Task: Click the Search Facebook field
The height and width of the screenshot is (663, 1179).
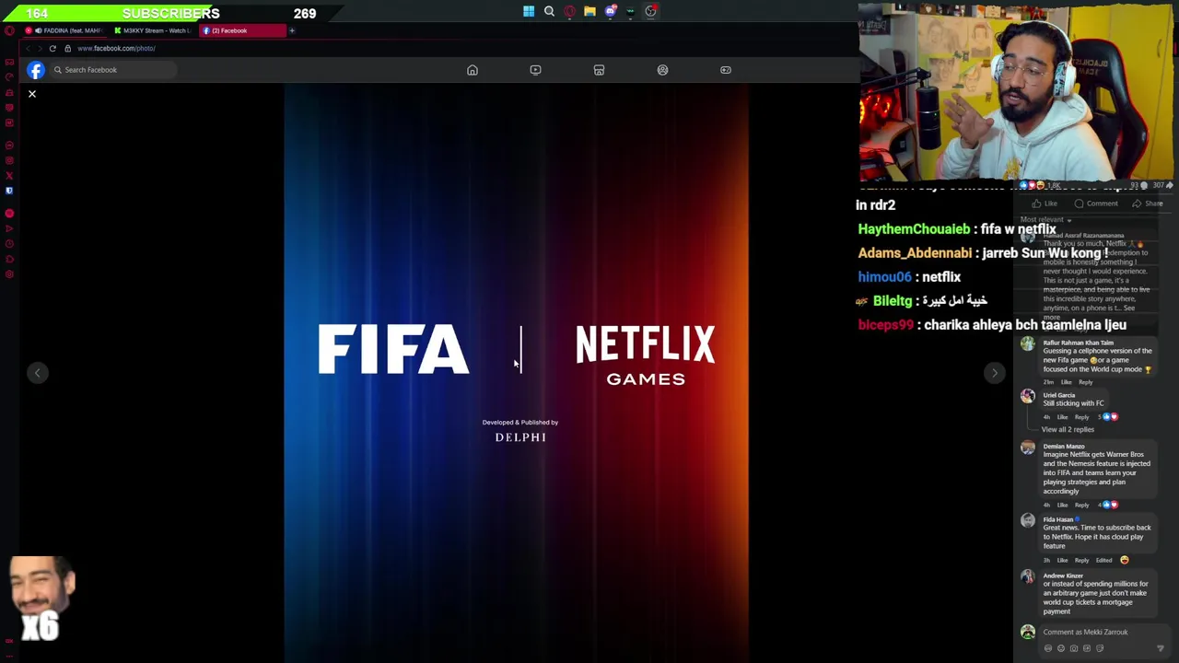Action: pyautogui.click(x=112, y=70)
